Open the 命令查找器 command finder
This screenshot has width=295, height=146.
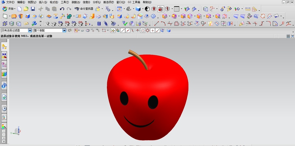(x=84, y=9)
